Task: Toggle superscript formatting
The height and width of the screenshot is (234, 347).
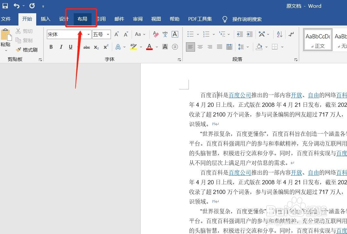Action: [106, 47]
